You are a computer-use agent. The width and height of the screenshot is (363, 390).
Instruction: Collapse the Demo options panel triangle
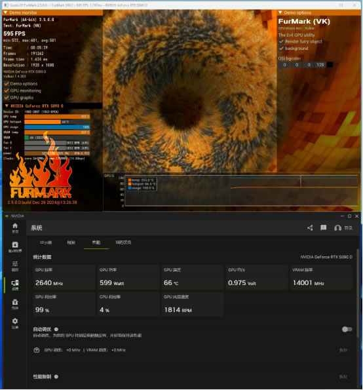click(x=280, y=12)
